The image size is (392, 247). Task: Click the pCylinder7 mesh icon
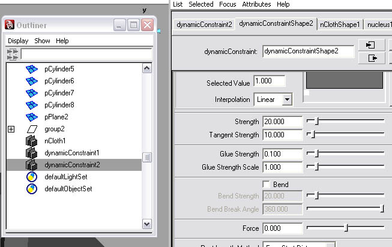(x=32, y=93)
